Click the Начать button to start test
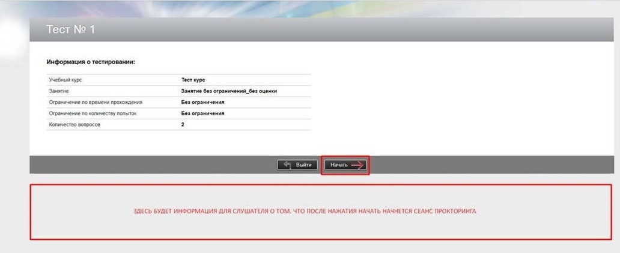The image size is (620, 253). [x=345, y=165]
